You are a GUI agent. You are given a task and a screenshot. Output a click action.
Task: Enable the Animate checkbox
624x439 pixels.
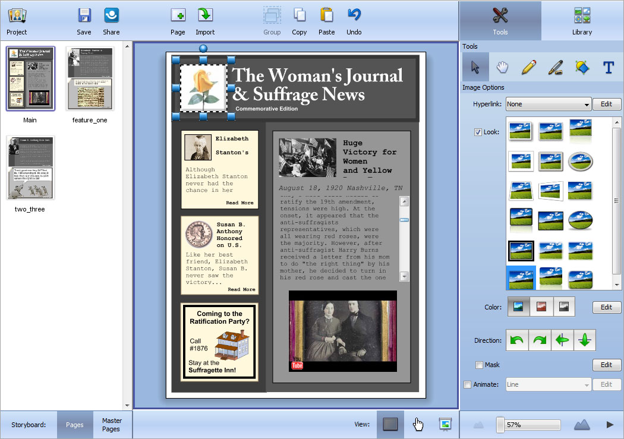click(467, 384)
